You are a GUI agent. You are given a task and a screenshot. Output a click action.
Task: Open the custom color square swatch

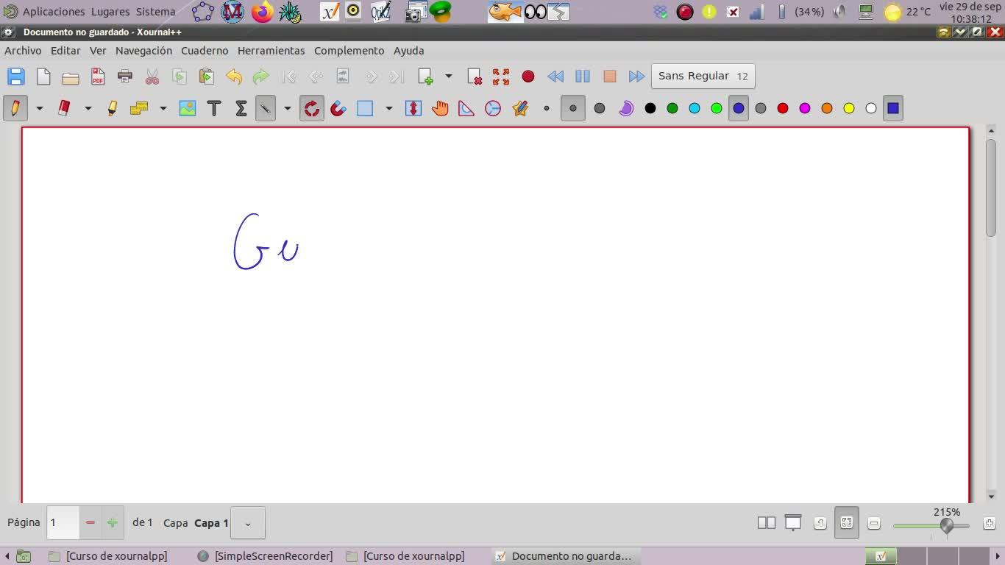click(x=893, y=108)
